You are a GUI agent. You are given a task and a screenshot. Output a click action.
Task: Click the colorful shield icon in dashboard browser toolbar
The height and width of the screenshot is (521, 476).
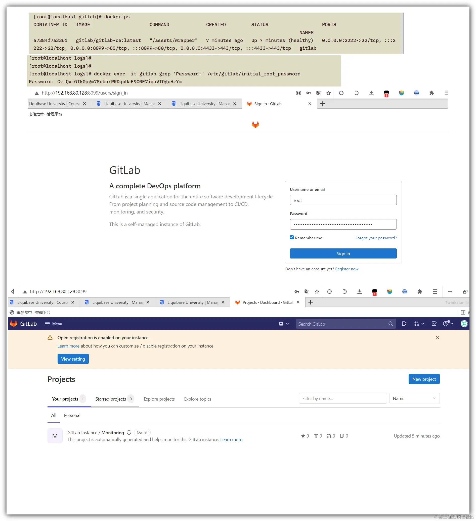pos(390,291)
